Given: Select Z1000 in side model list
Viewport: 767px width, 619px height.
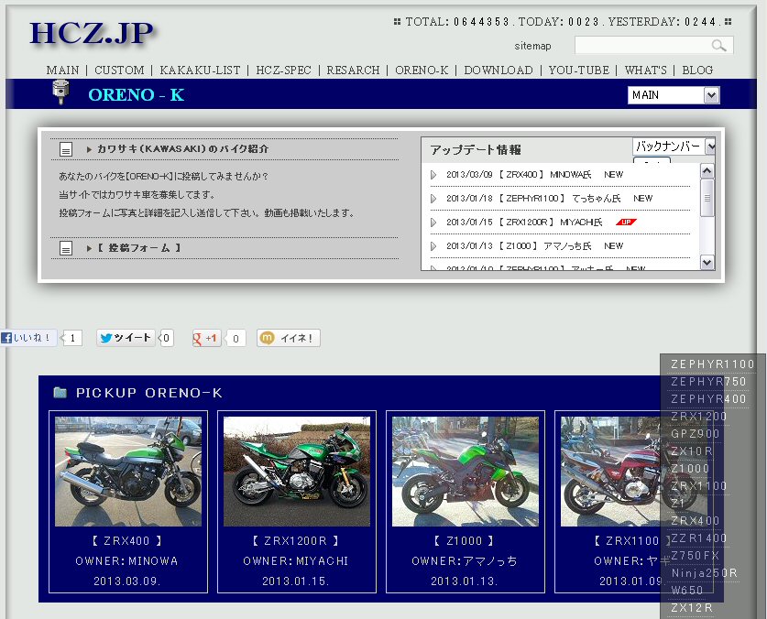Looking at the screenshot, I should (x=690, y=469).
